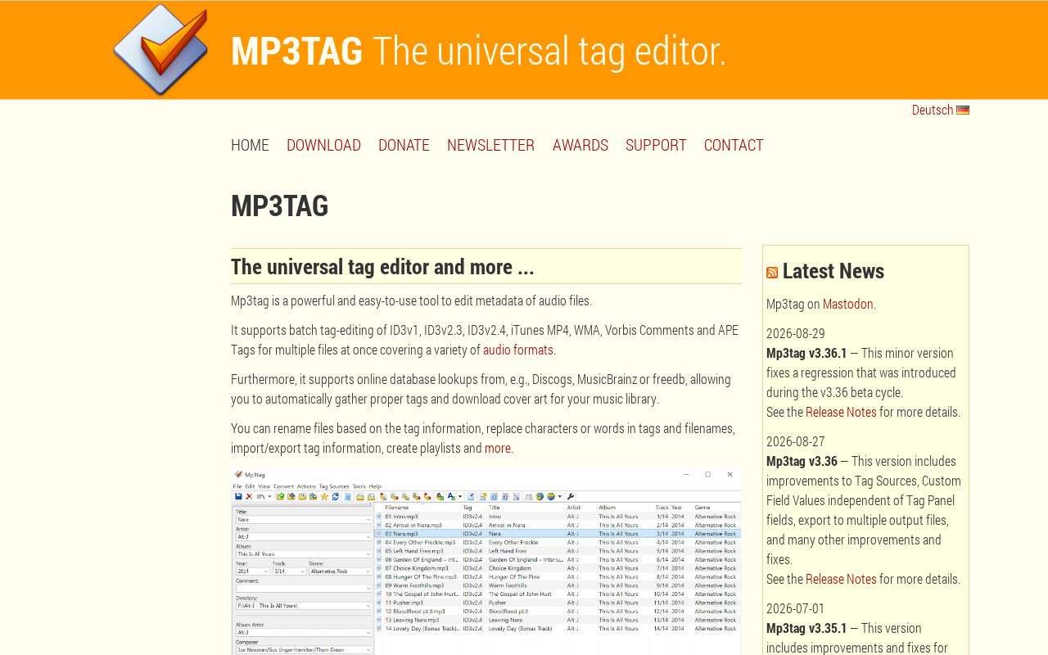Open the Mastodon link
This screenshot has height=655, width=1048.
tap(847, 304)
